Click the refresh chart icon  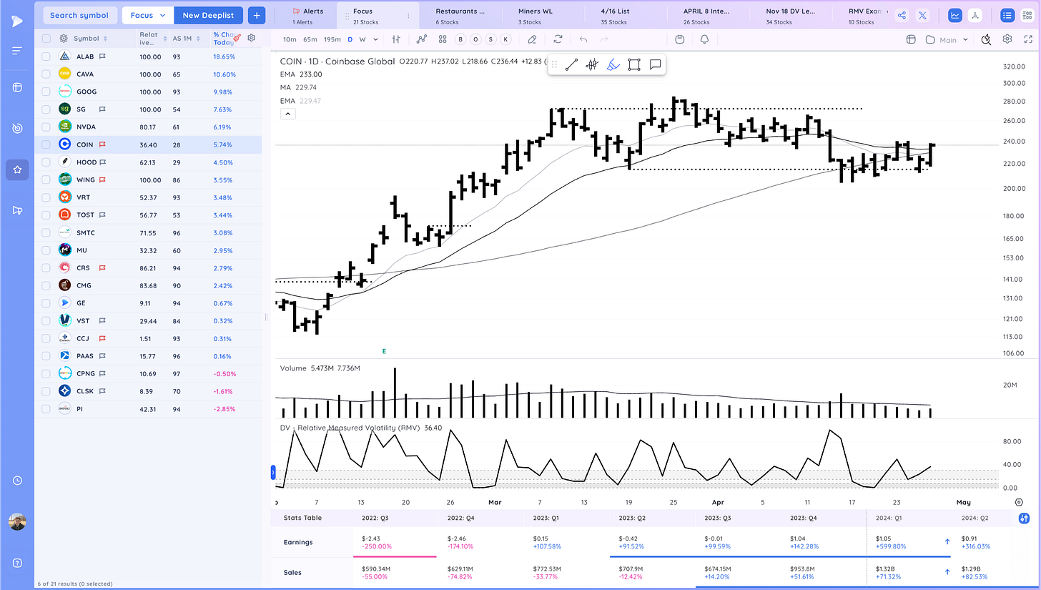click(x=558, y=39)
